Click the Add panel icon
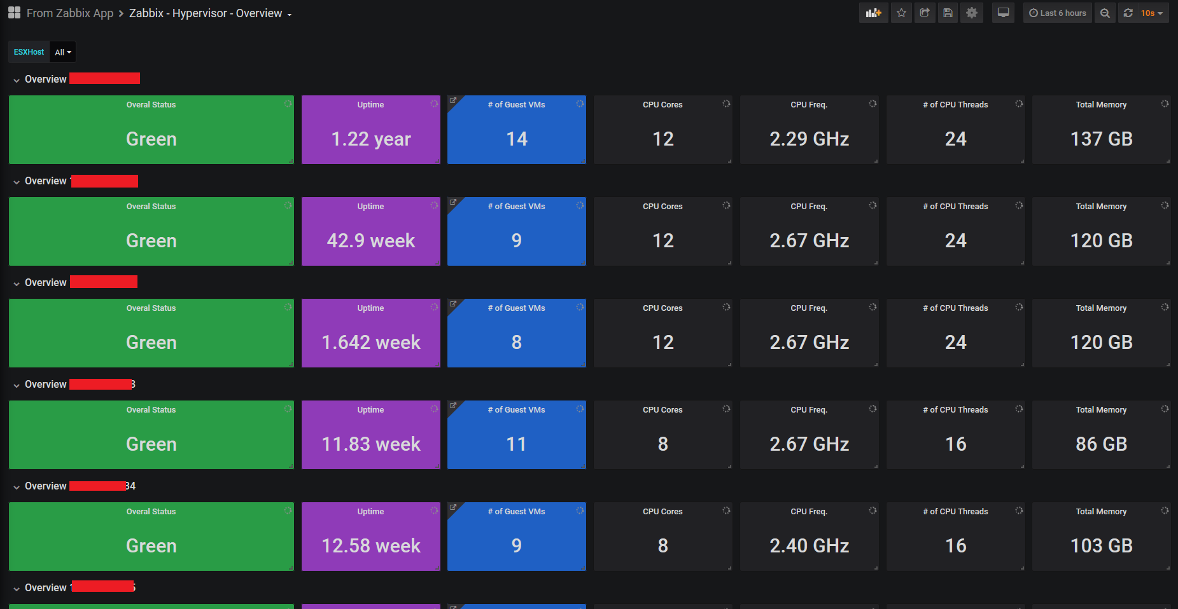The image size is (1178, 609). point(873,13)
